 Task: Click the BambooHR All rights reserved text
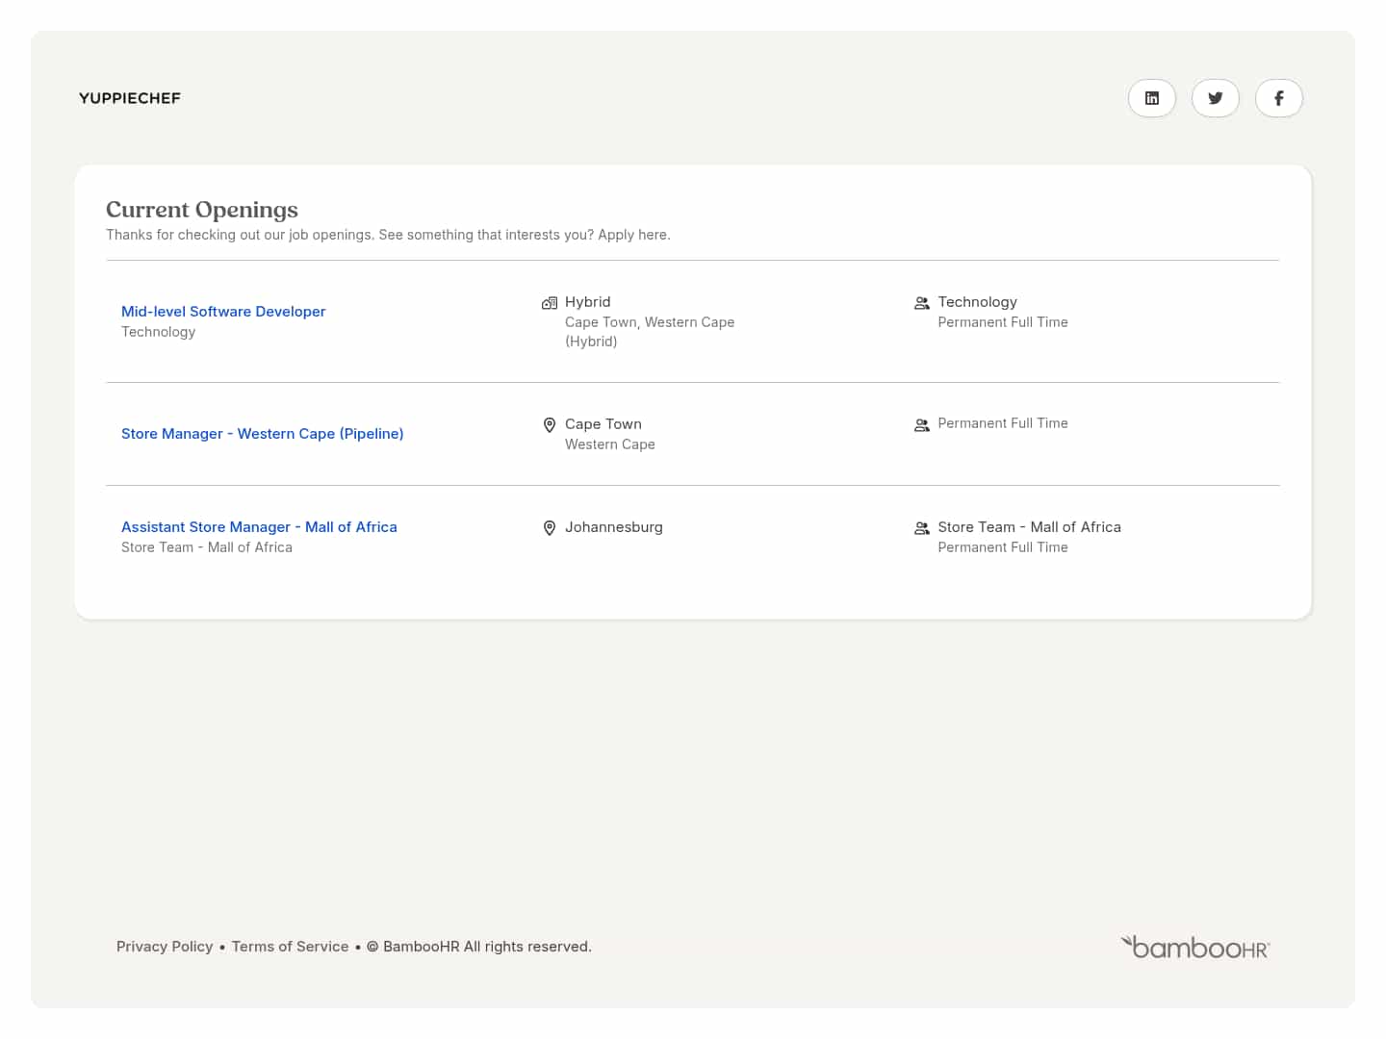point(487,947)
